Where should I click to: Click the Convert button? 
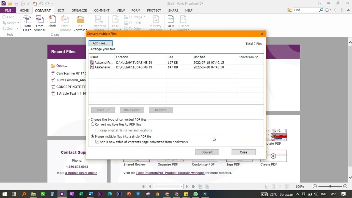(207, 152)
